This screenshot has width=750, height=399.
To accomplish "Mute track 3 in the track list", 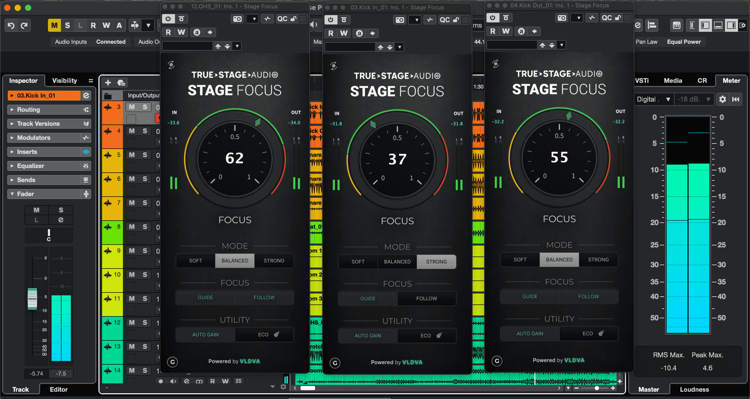I will (x=132, y=107).
